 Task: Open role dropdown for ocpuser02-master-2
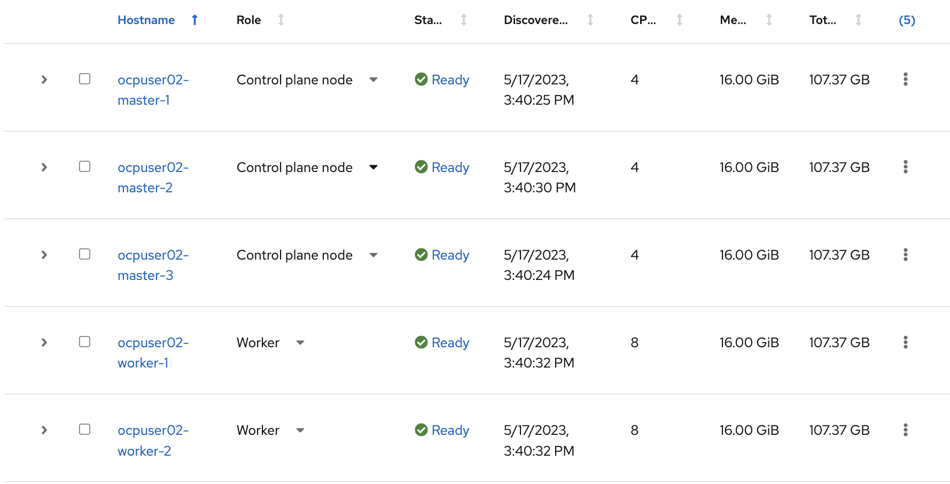(373, 167)
